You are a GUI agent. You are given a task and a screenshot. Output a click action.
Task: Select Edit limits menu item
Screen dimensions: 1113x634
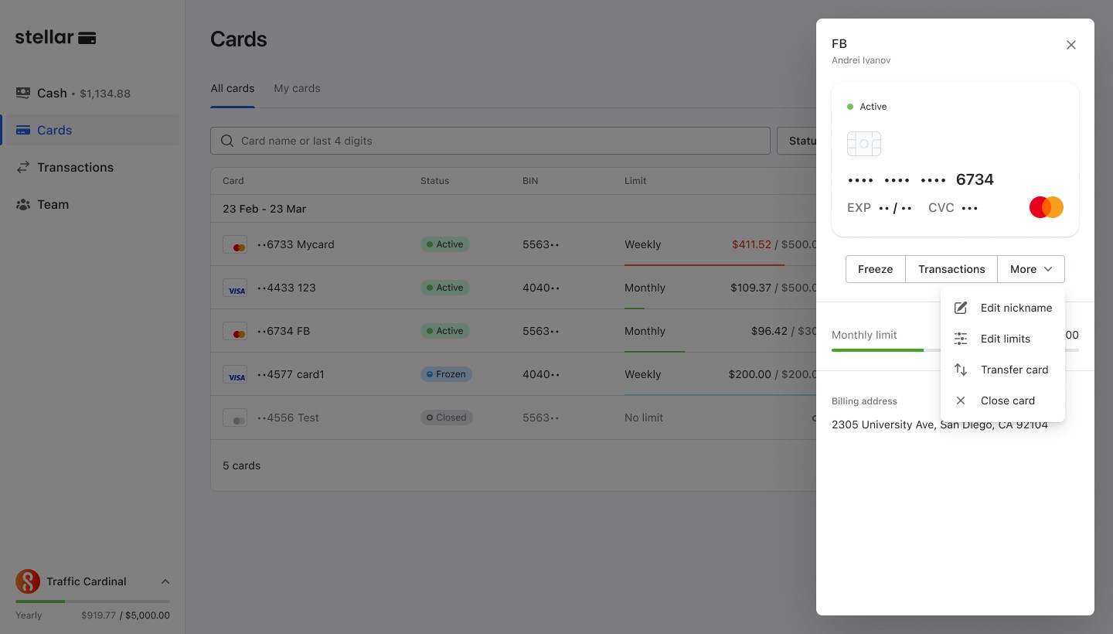(x=1002, y=339)
